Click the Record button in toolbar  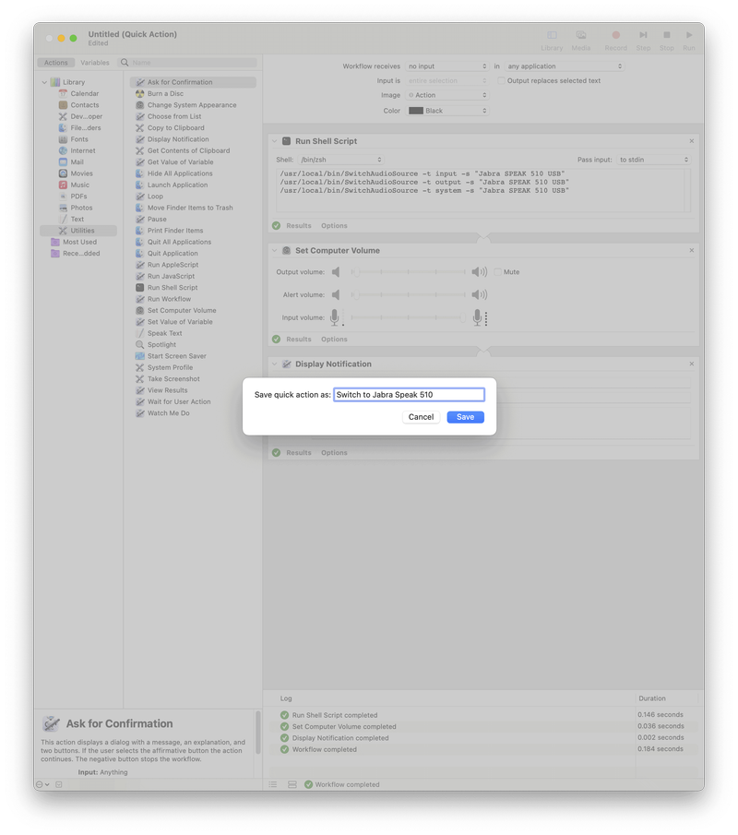(615, 36)
